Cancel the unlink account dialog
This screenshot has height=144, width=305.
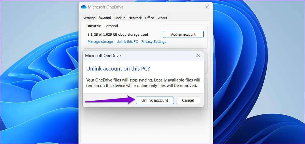point(188,100)
